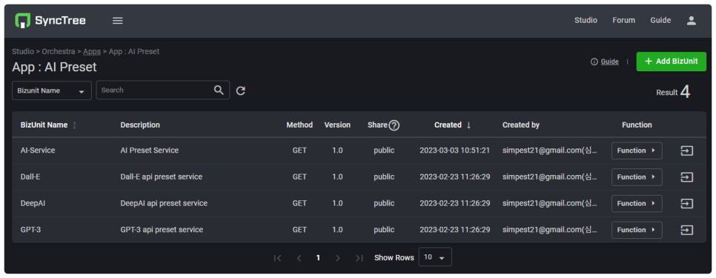Image resolution: width=716 pixels, height=278 pixels.
Task: Expand the Dall-E Function menu
Action: point(637,177)
